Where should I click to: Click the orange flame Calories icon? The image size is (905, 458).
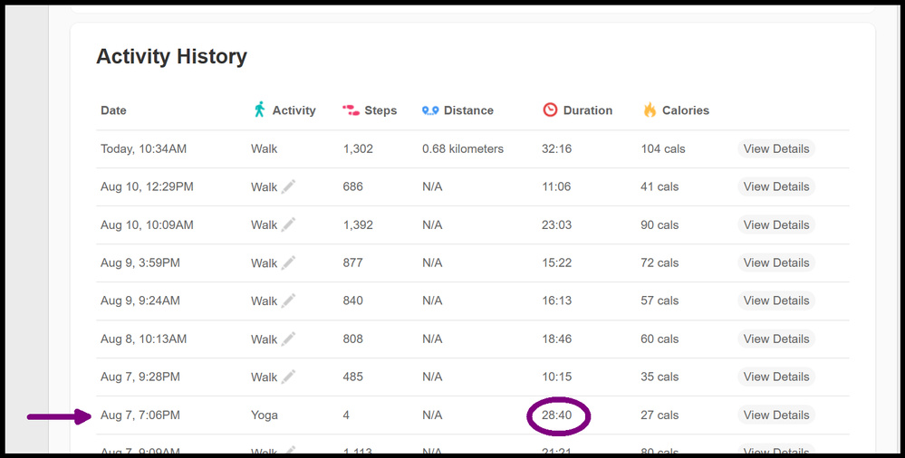[650, 110]
